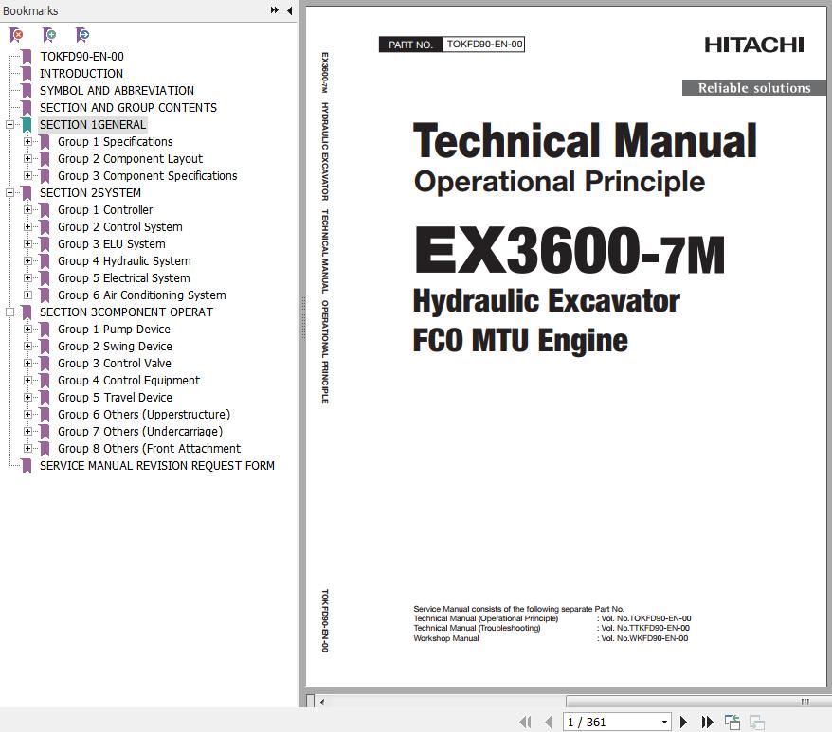The image size is (832, 732).
Task: Expand Group 2 Component Layout
Action: [x=27, y=158]
